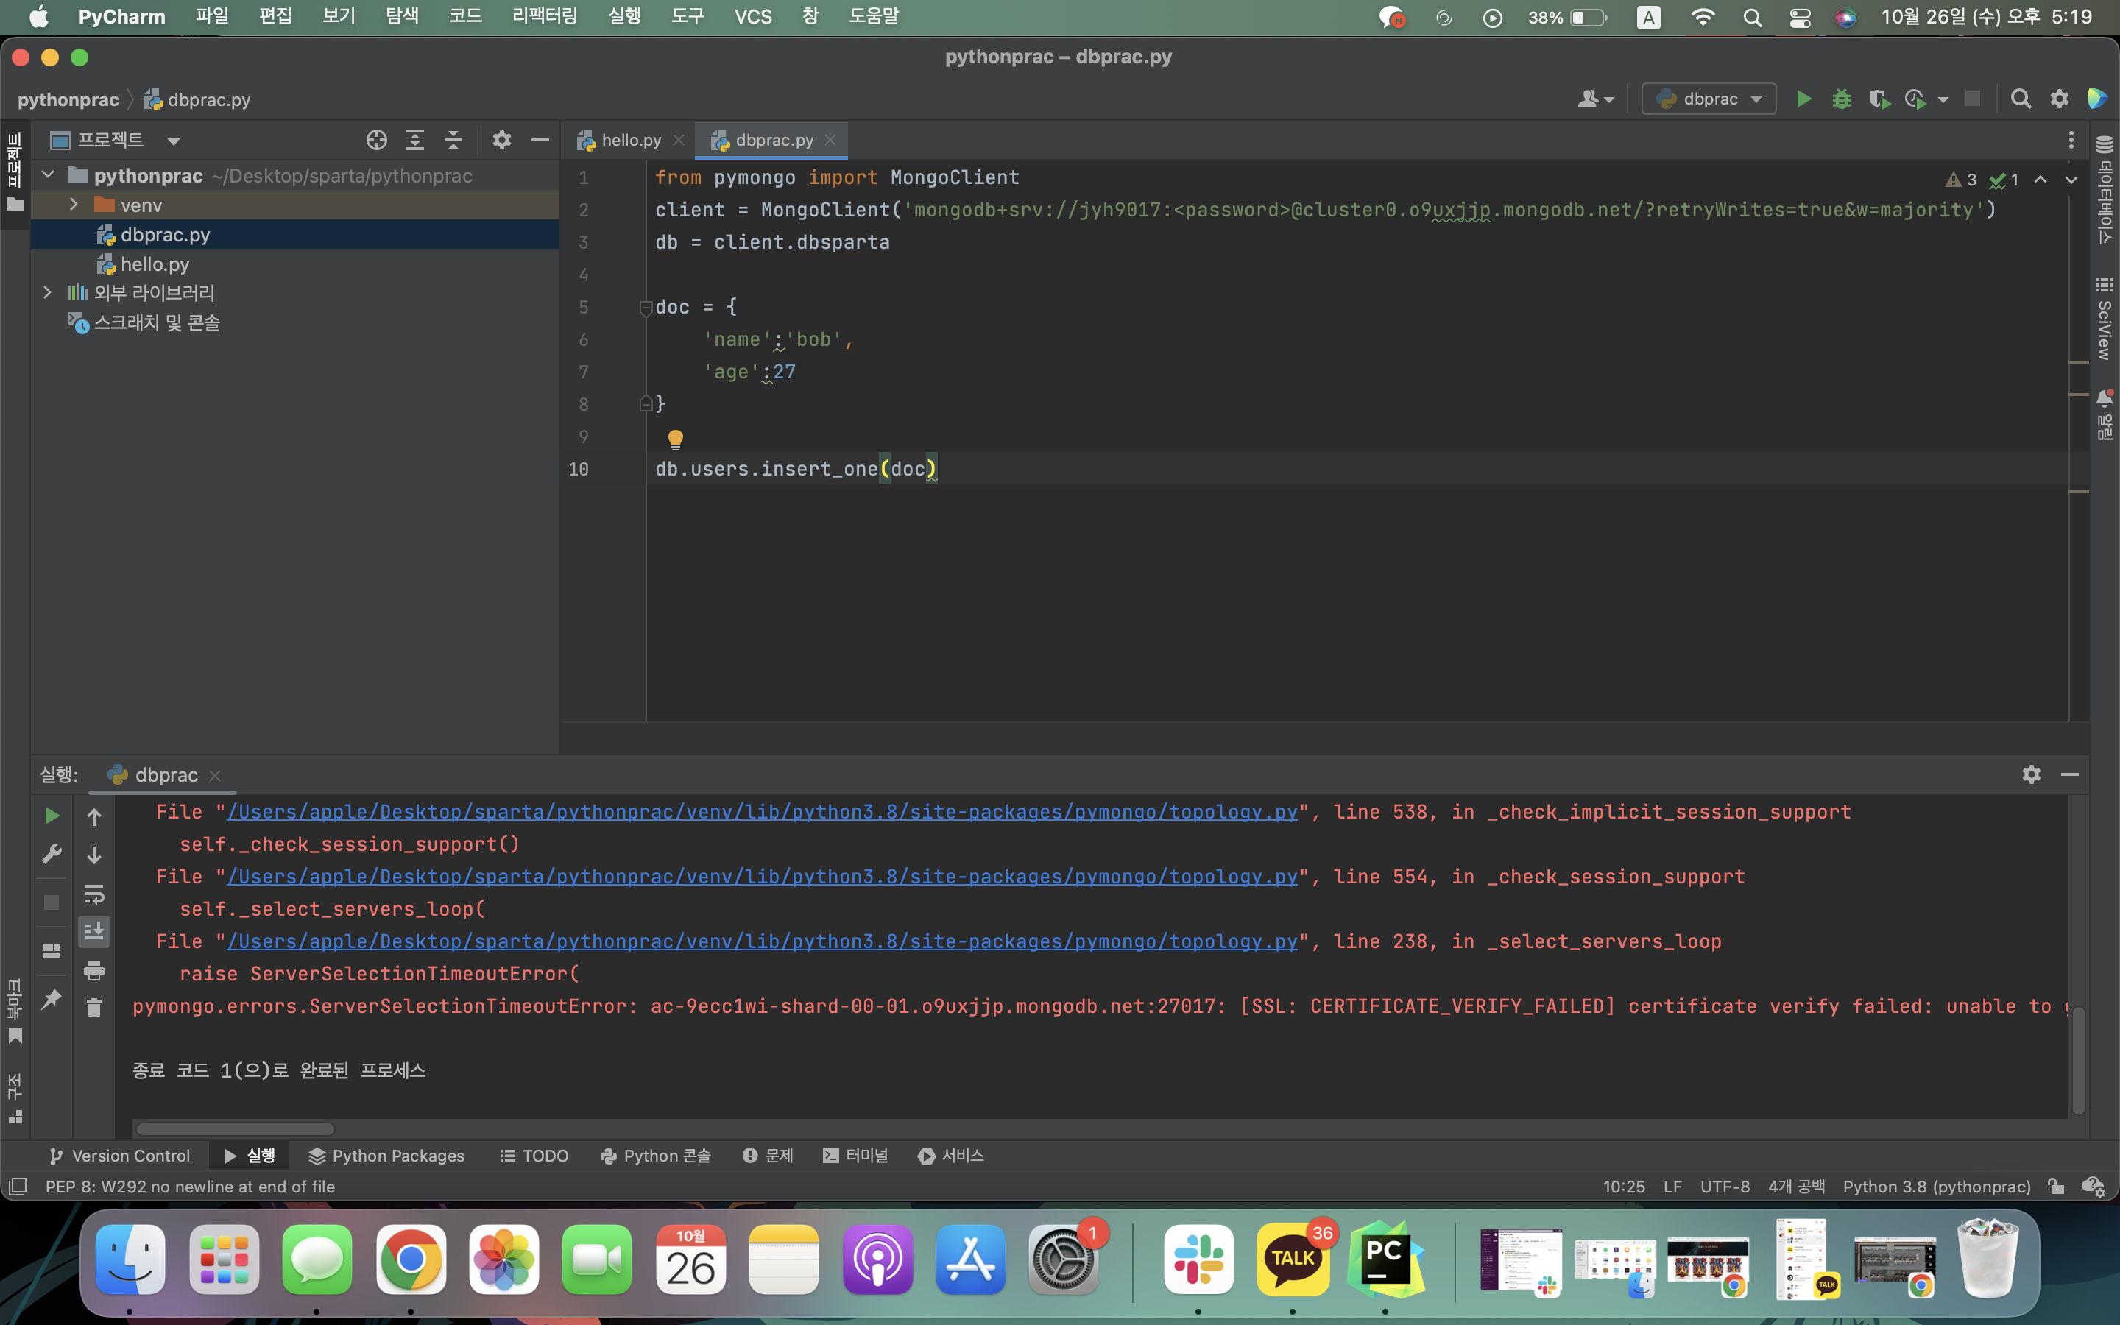Open the 4-space indent setting
2120x1325 pixels.
[x=1796, y=1187]
